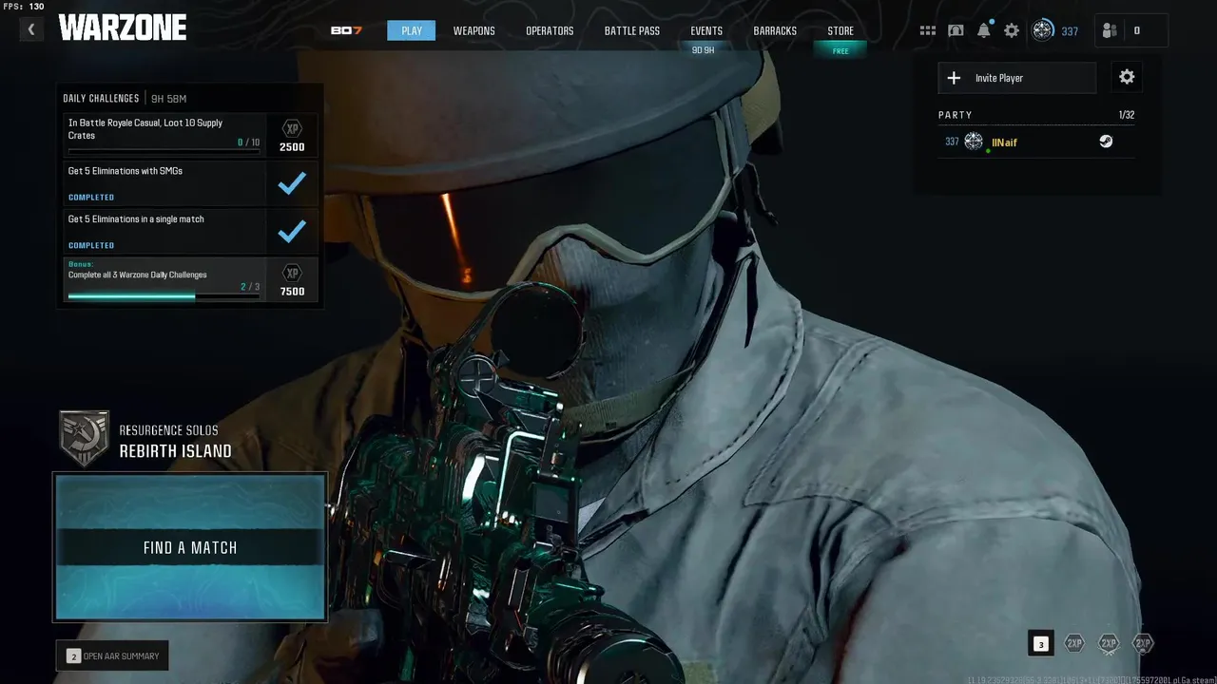Image resolution: width=1217 pixels, height=684 pixels.
Task: Click checkmark on SMG eliminations challenge
Action: (292, 183)
